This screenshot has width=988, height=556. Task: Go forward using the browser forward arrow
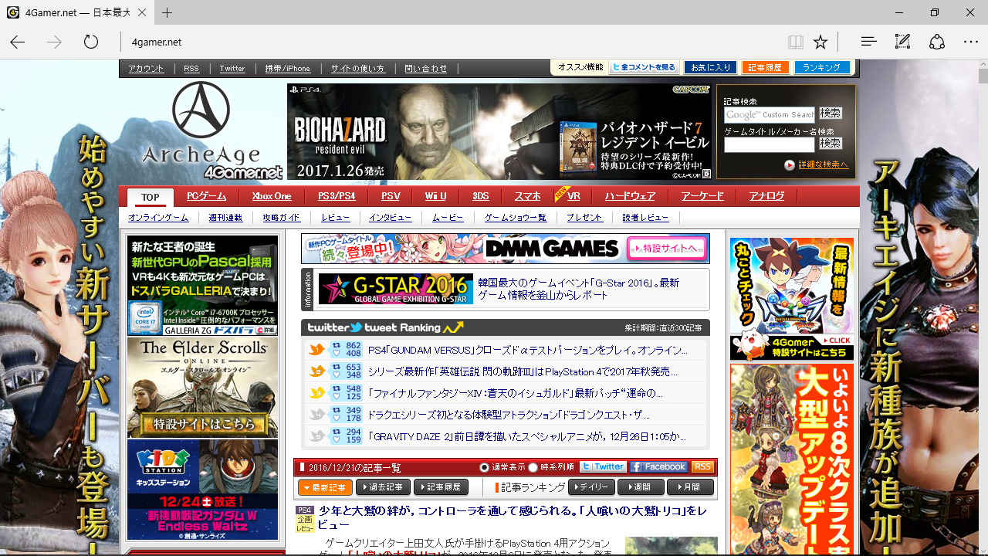pos(54,42)
